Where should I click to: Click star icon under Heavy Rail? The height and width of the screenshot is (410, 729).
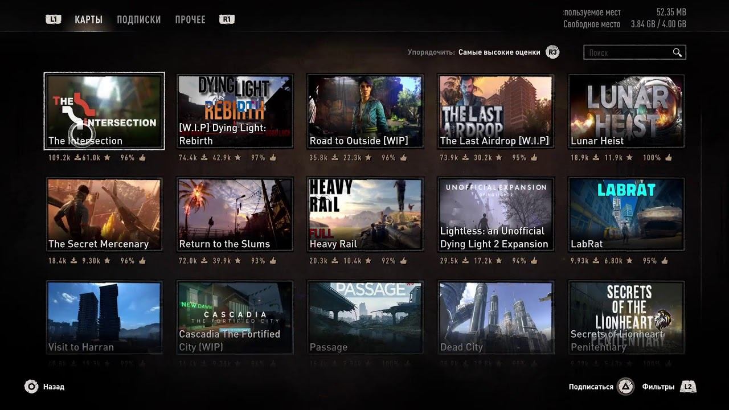click(368, 261)
